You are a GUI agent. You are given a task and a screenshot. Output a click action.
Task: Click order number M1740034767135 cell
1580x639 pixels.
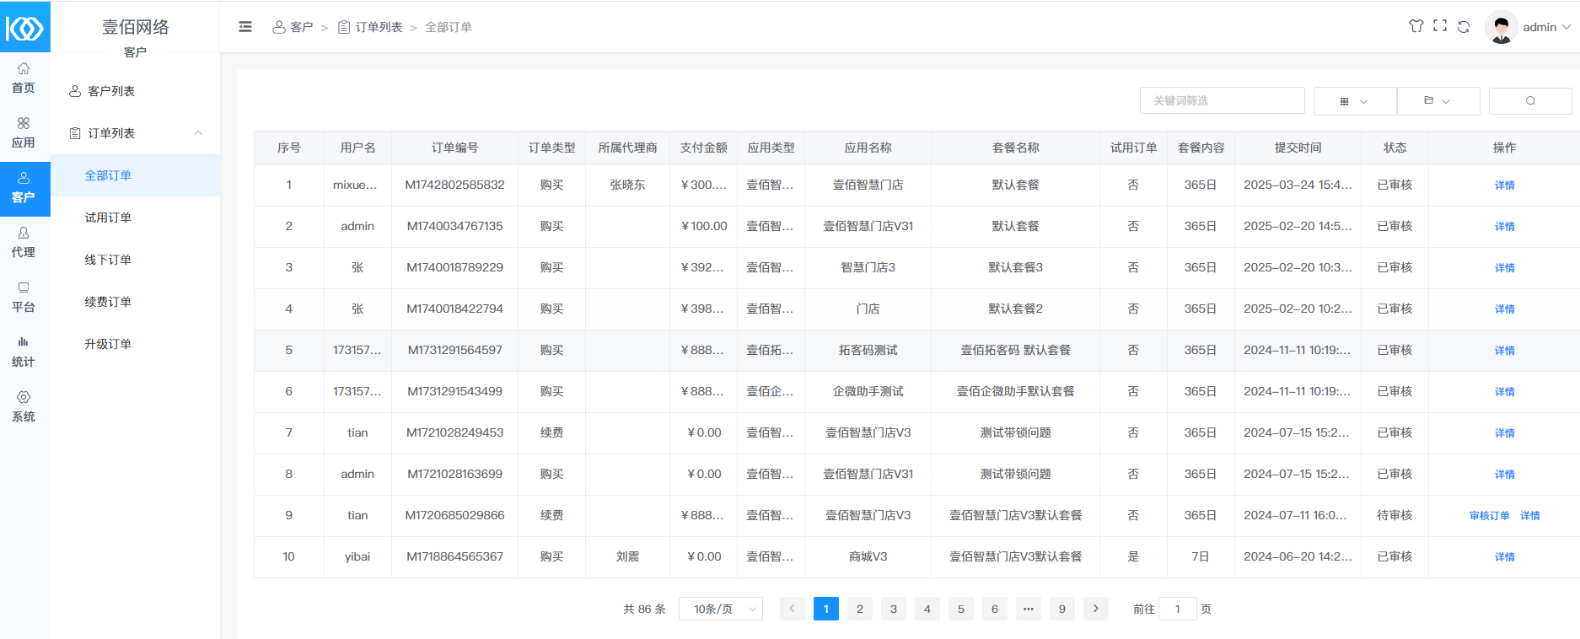tap(455, 226)
